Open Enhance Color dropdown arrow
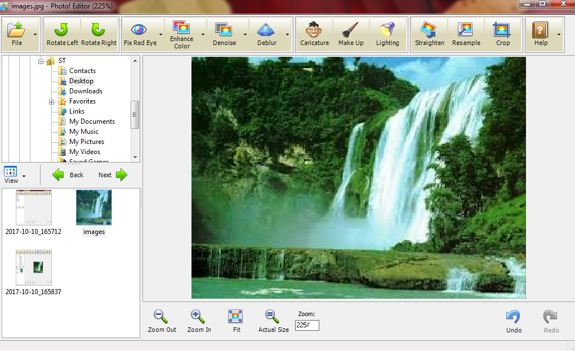The height and width of the screenshot is (351, 575). [x=203, y=34]
